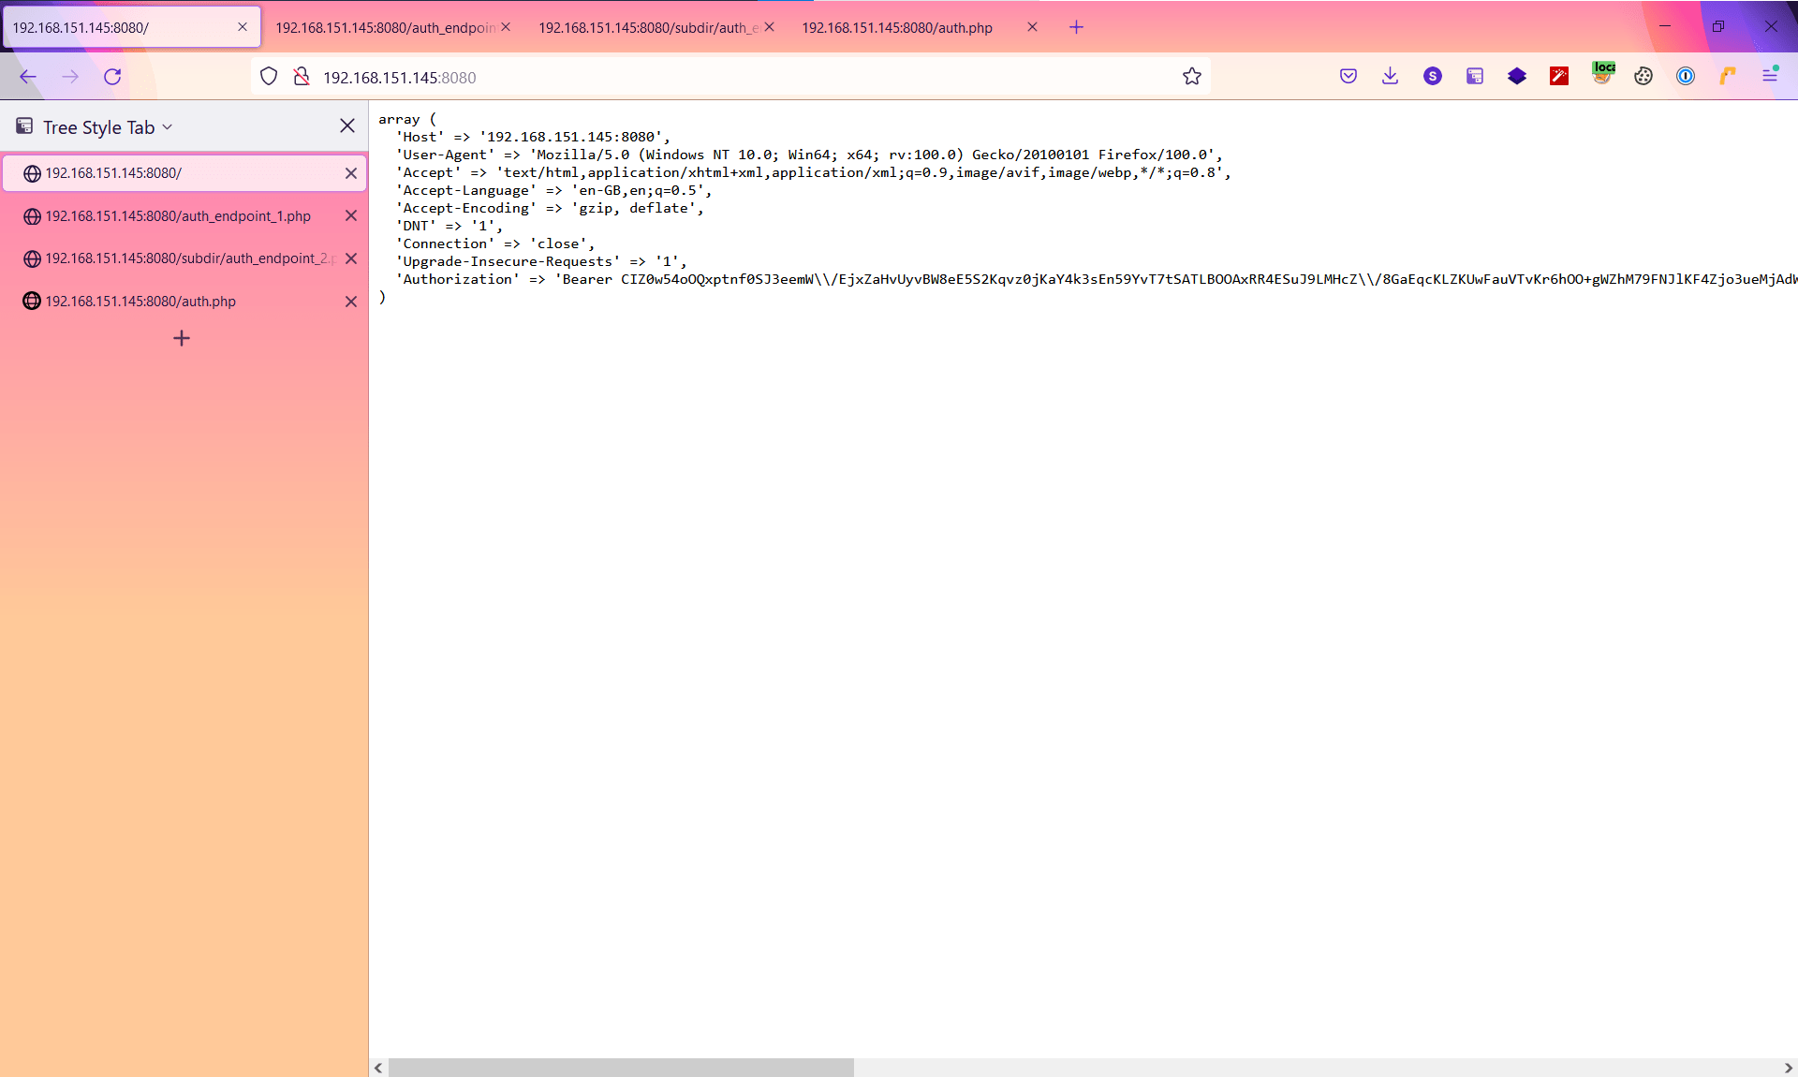Click the horizontal scrollbar thumb
Screen dimensions: 1798x1077
(621, 1068)
